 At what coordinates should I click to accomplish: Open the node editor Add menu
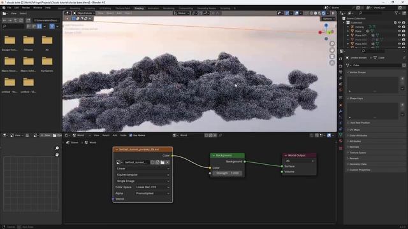point(115,135)
